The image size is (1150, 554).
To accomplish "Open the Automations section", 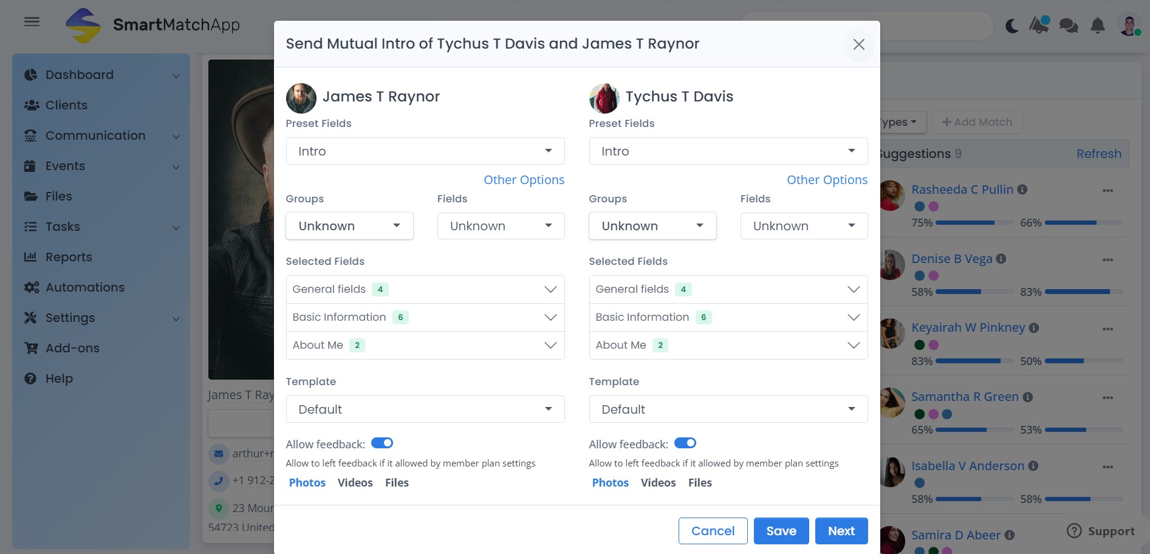I will tap(85, 287).
